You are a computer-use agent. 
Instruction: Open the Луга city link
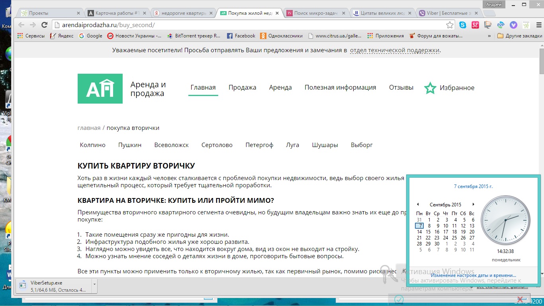coord(292,145)
